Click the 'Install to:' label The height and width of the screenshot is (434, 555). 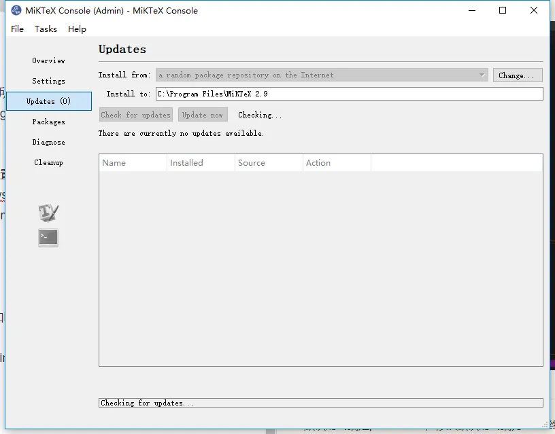128,94
